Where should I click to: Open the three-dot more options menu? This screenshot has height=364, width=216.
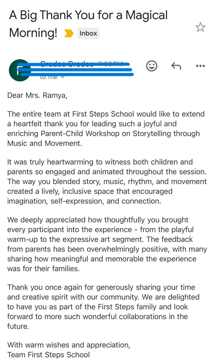point(200,66)
